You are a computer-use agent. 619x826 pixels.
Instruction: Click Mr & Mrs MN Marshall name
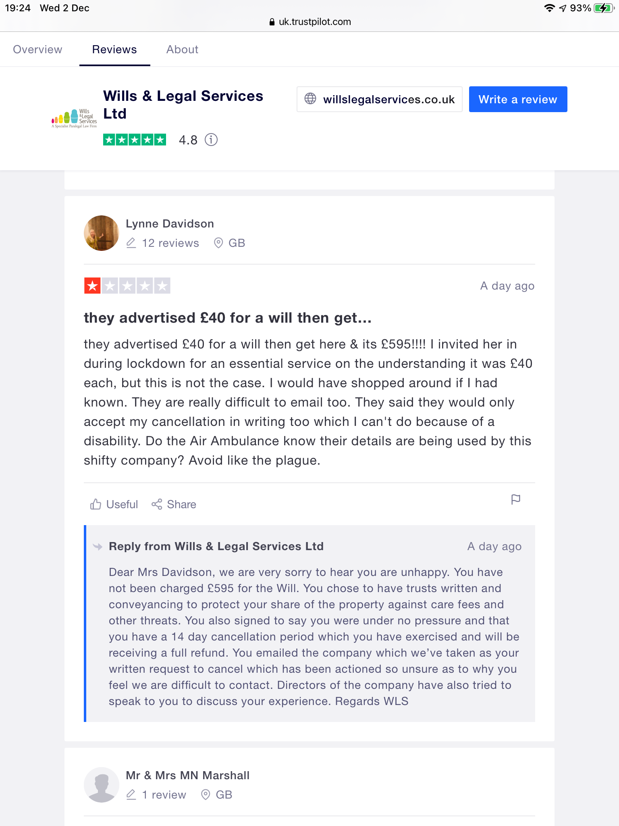tap(187, 776)
